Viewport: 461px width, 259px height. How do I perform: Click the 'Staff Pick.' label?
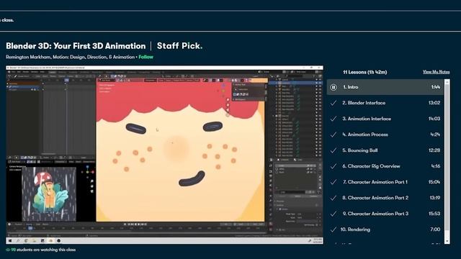(179, 46)
